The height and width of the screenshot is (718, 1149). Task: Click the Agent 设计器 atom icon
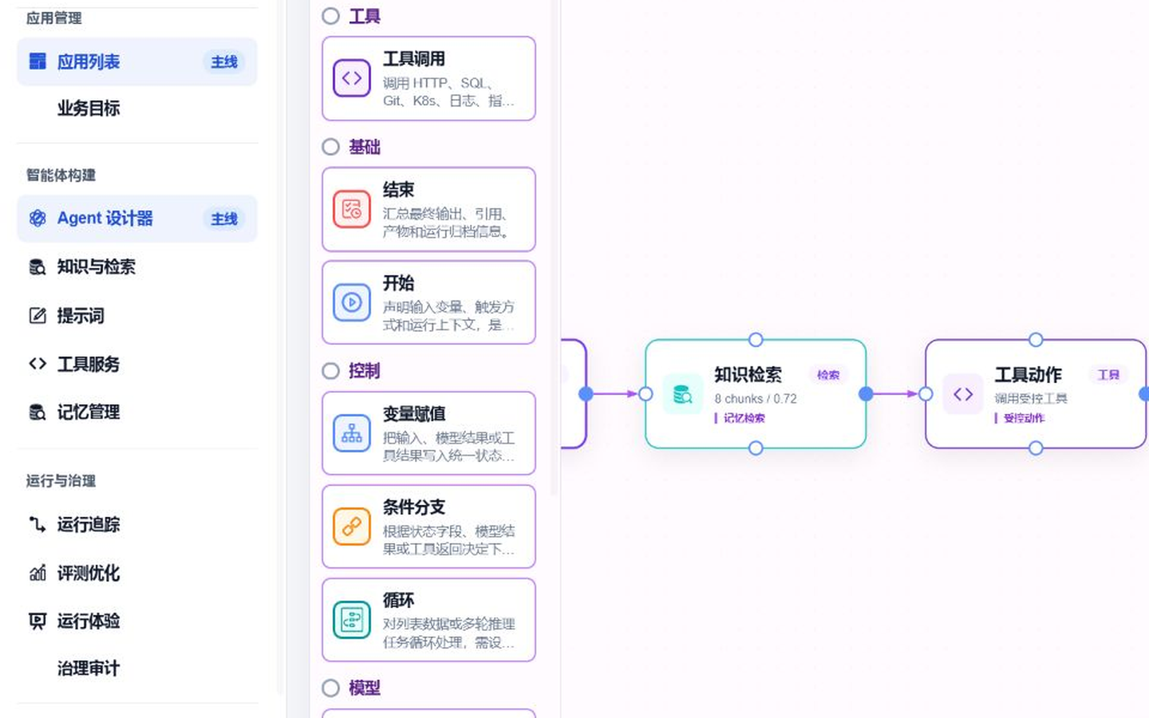tap(38, 219)
